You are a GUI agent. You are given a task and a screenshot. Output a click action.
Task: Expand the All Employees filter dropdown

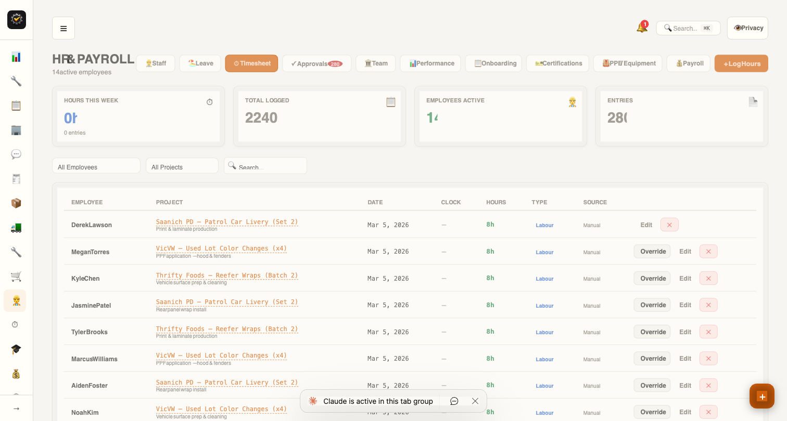point(96,165)
